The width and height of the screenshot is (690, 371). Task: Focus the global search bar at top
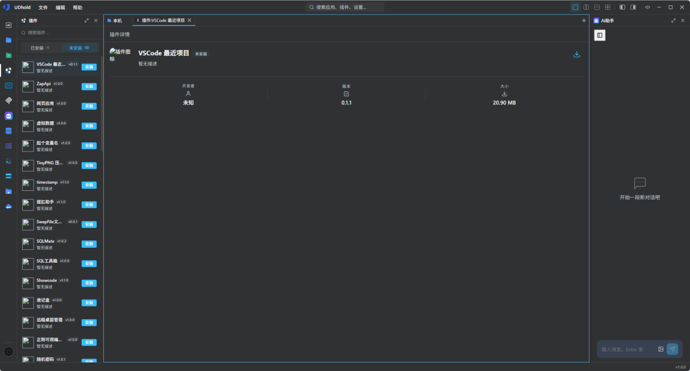pyautogui.click(x=345, y=8)
